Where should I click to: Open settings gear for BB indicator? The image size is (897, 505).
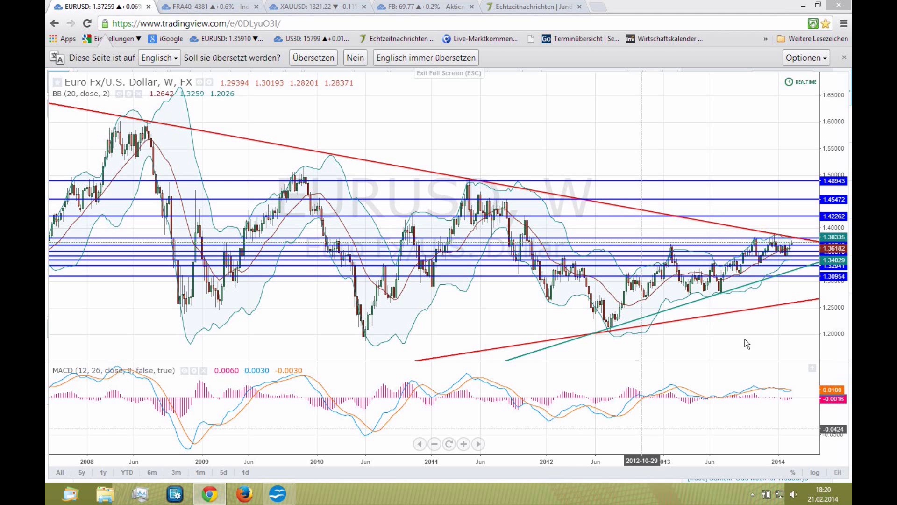click(x=128, y=94)
